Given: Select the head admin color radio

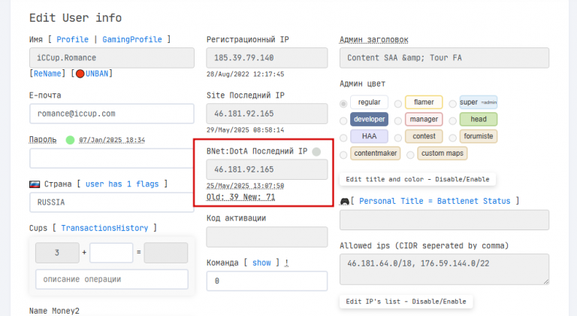Looking at the screenshot, I should click(x=452, y=121).
